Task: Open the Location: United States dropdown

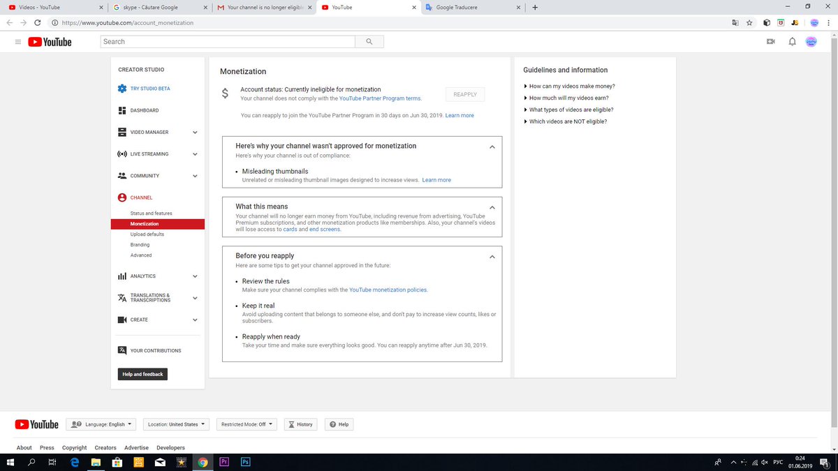Action: click(x=176, y=424)
